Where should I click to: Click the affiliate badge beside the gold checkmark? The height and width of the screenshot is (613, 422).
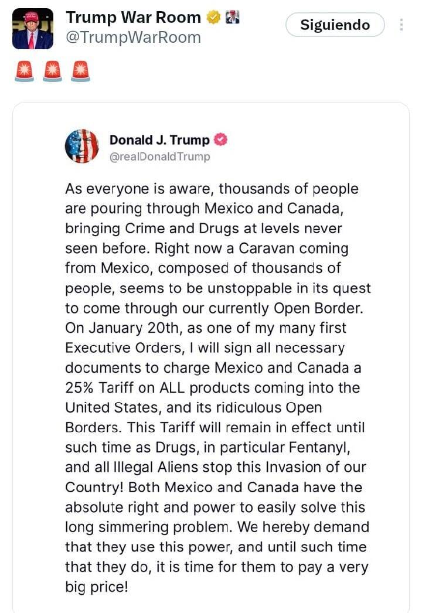(233, 18)
